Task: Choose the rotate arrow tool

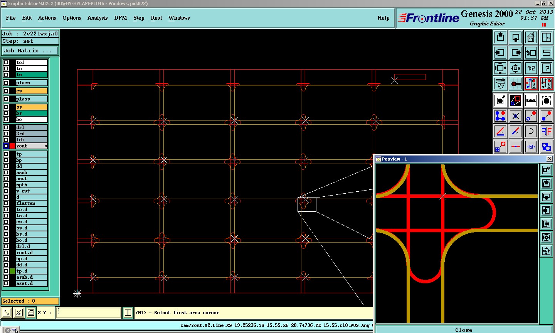Action: pyautogui.click(x=531, y=131)
